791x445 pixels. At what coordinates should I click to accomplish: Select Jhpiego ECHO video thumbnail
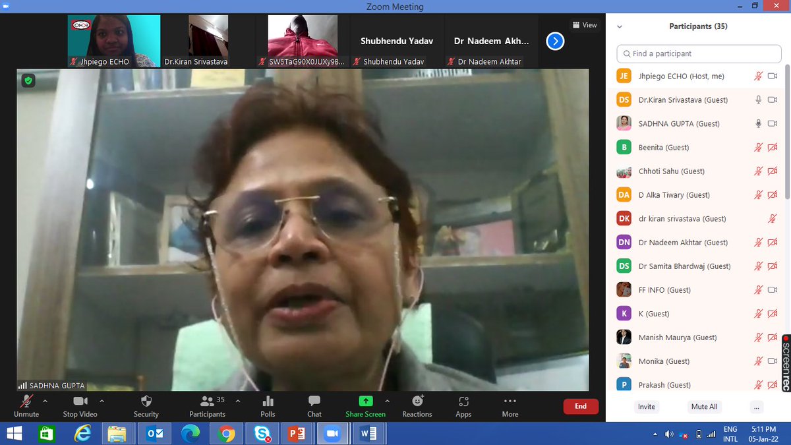click(x=114, y=42)
